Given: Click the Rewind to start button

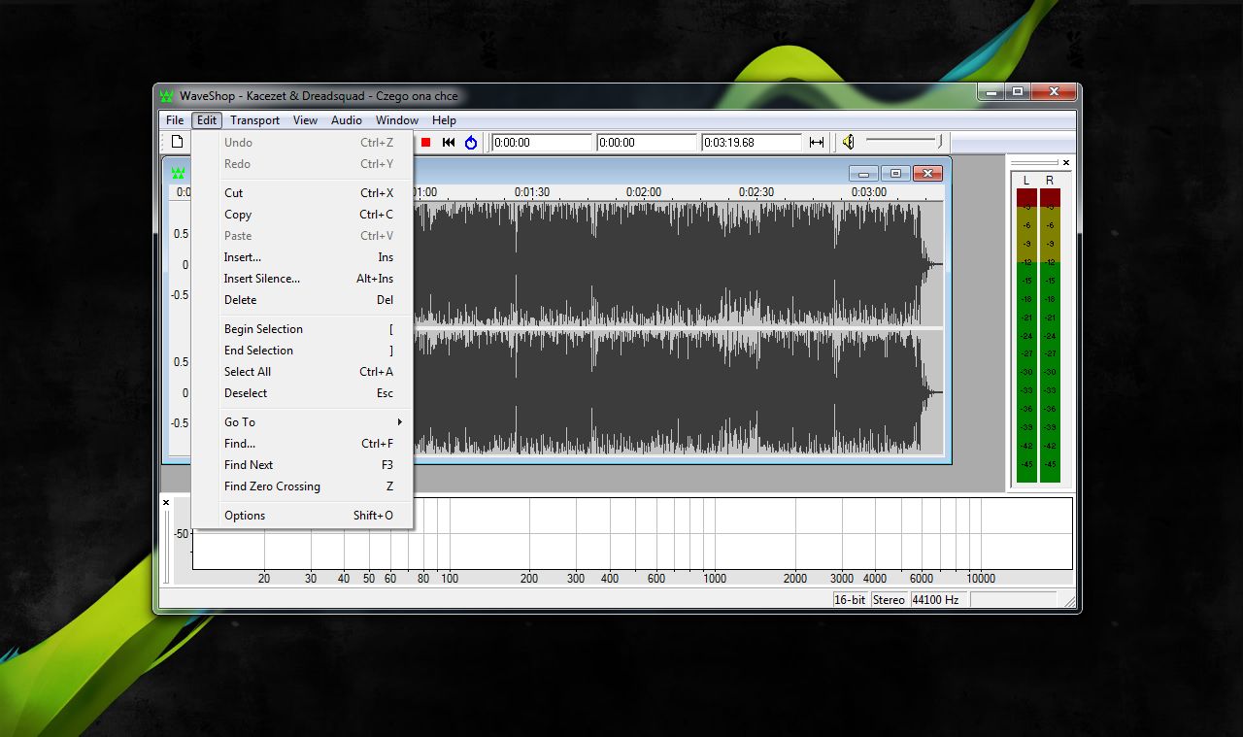Looking at the screenshot, I should click(x=449, y=142).
